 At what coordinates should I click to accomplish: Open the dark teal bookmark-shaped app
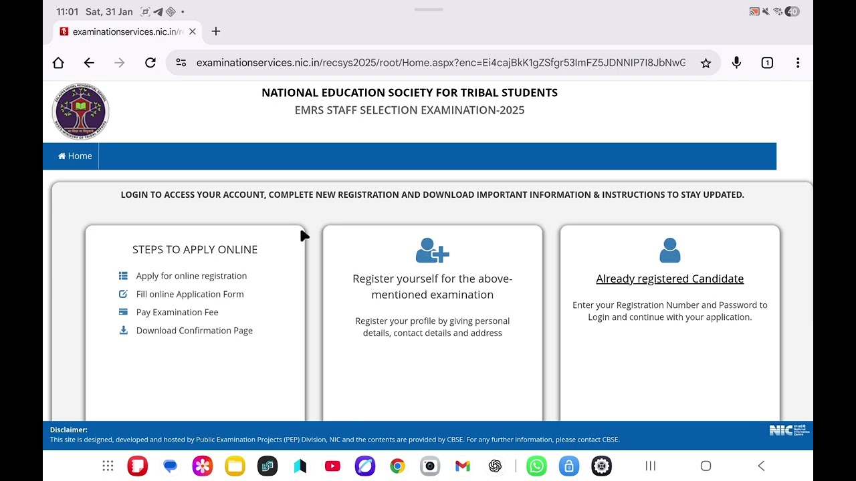pos(300,466)
